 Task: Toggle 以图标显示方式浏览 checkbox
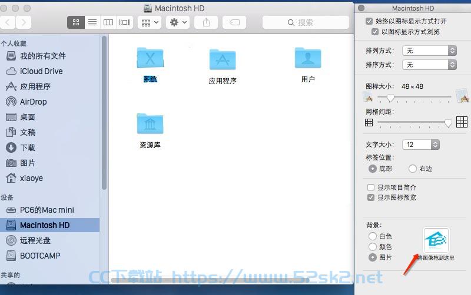[x=375, y=32]
